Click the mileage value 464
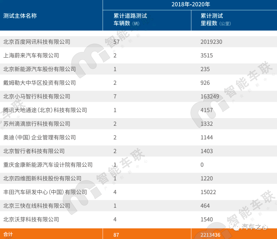The width and height of the screenshot is (277, 239). click(205, 206)
